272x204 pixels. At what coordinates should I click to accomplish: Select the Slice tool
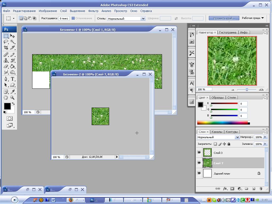click(x=12, y=47)
